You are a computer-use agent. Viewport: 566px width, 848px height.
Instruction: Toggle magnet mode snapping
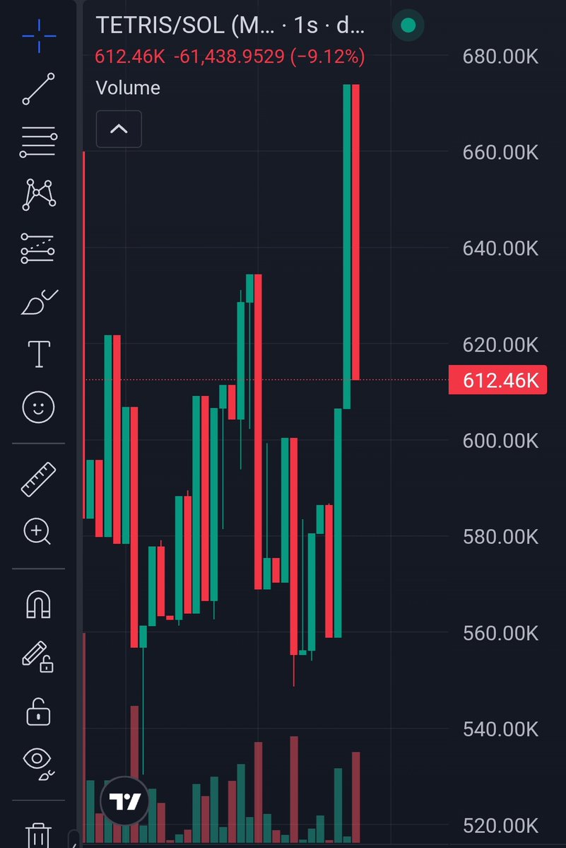38,604
